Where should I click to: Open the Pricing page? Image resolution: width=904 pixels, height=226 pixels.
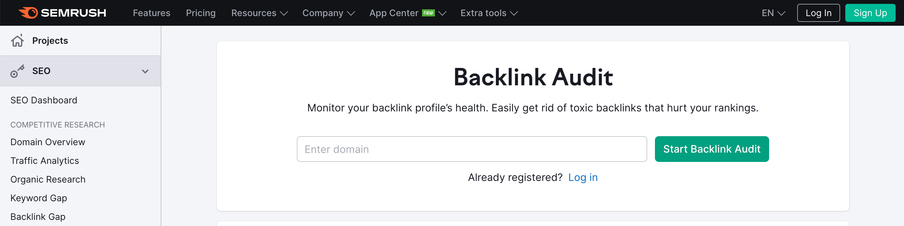click(200, 13)
